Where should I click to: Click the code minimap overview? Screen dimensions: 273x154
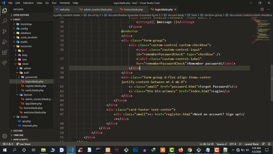pyautogui.click(x=261, y=31)
